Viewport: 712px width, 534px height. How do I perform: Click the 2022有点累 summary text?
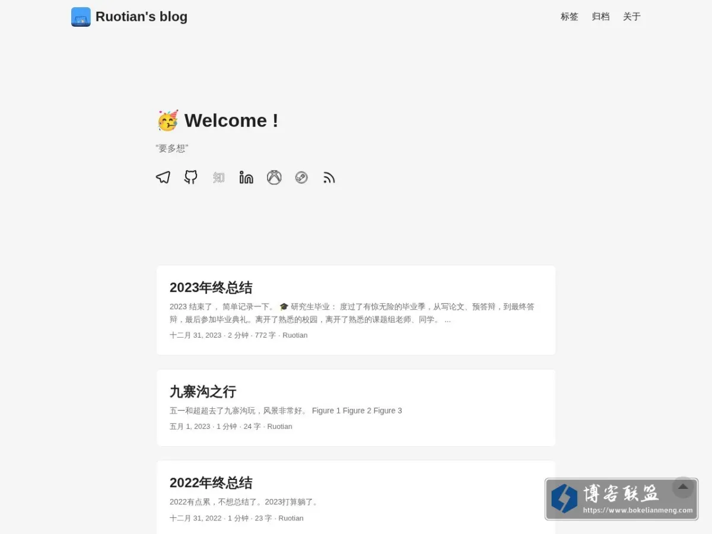pos(245,502)
